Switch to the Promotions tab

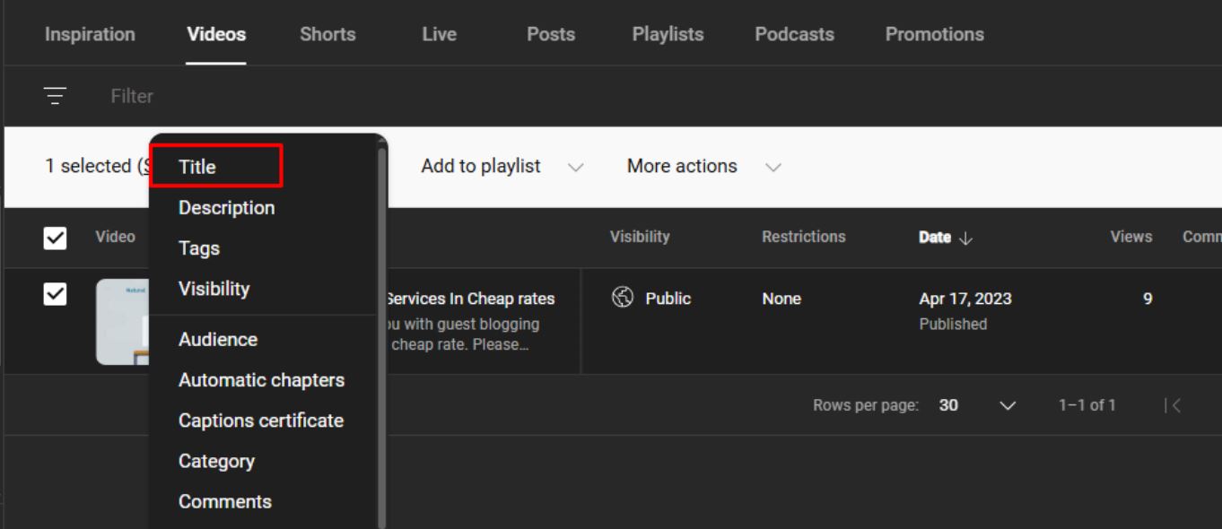click(934, 34)
